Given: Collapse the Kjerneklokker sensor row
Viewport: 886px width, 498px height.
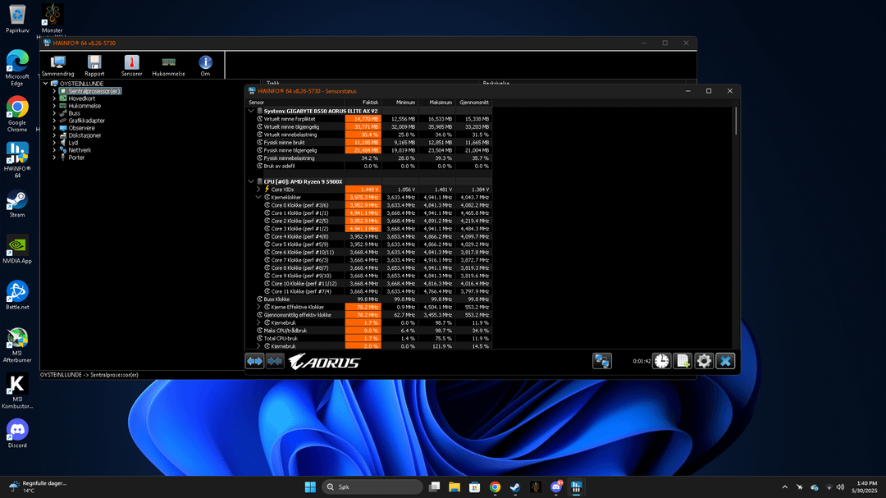Looking at the screenshot, I should pos(258,197).
